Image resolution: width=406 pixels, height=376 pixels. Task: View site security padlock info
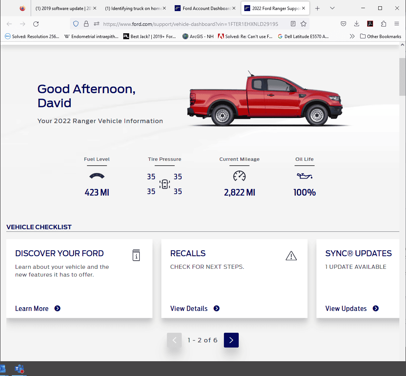click(86, 24)
